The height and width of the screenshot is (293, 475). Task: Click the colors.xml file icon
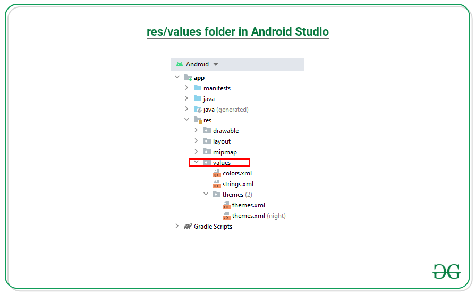click(x=217, y=173)
